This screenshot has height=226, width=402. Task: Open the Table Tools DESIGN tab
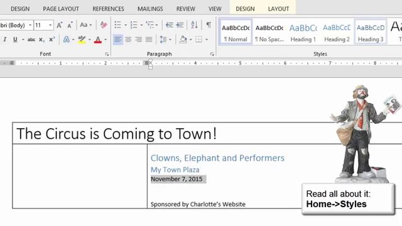(245, 9)
